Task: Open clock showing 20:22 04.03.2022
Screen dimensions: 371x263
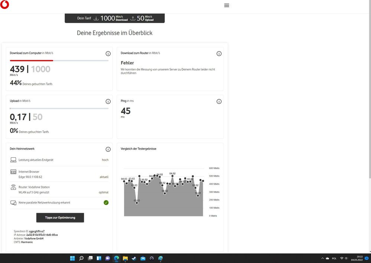Action: [357, 258]
